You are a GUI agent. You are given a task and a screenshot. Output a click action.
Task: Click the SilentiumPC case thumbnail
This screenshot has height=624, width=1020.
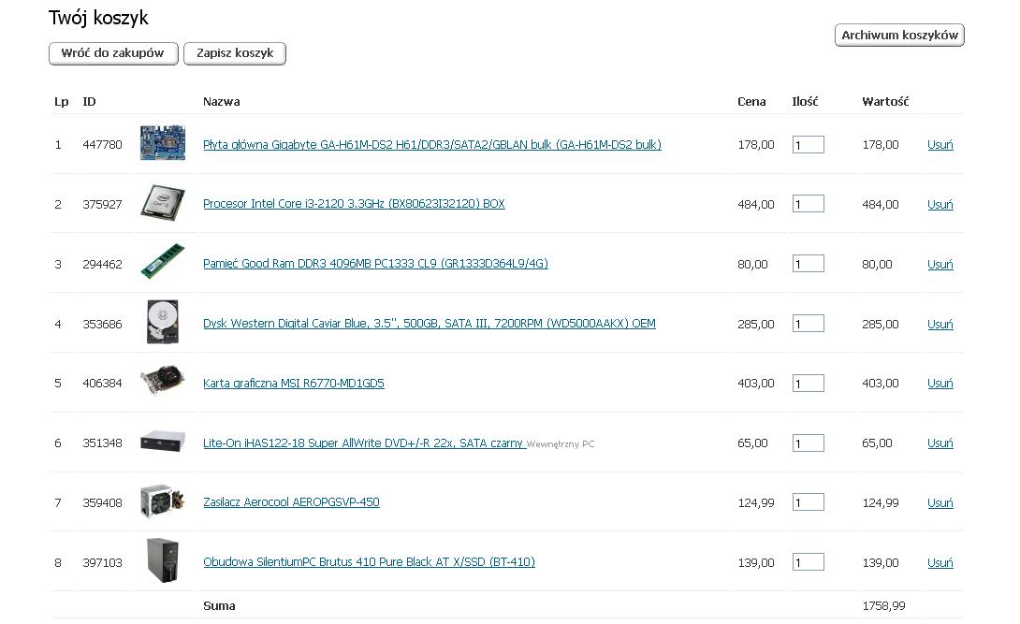tap(163, 560)
